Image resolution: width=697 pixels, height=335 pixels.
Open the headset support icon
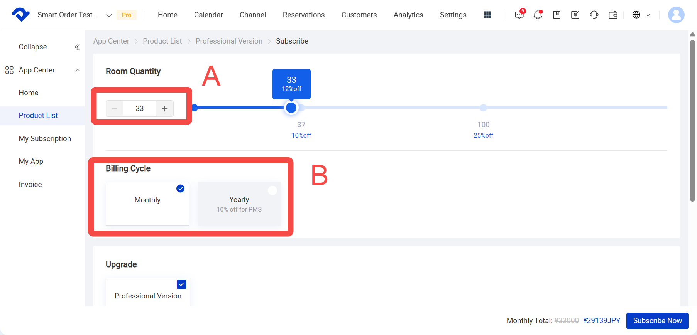(x=594, y=15)
